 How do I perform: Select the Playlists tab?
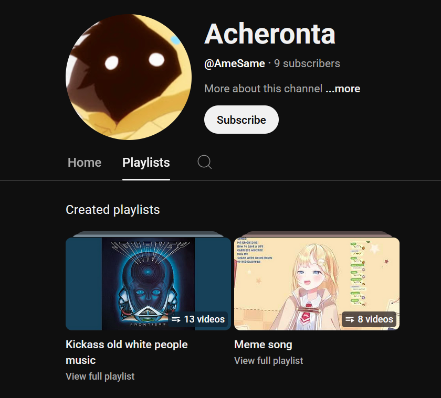[146, 163]
